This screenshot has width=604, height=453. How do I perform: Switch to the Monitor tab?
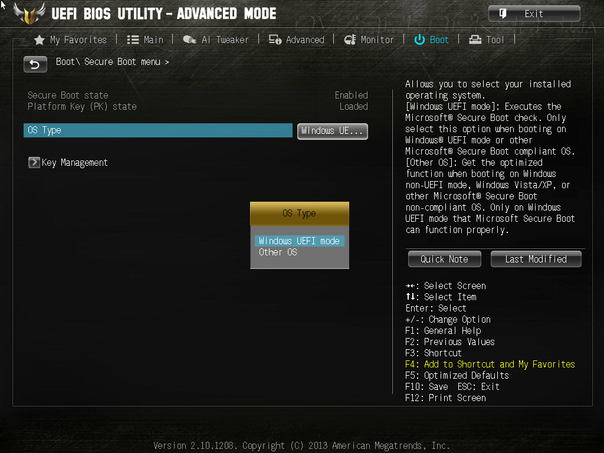(369, 40)
